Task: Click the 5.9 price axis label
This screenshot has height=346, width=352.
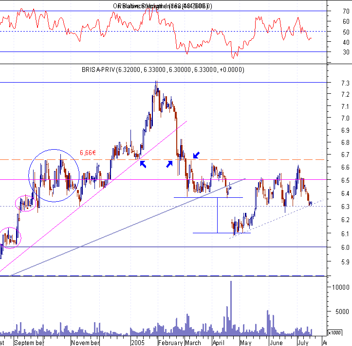Action: tap(346, 262)
